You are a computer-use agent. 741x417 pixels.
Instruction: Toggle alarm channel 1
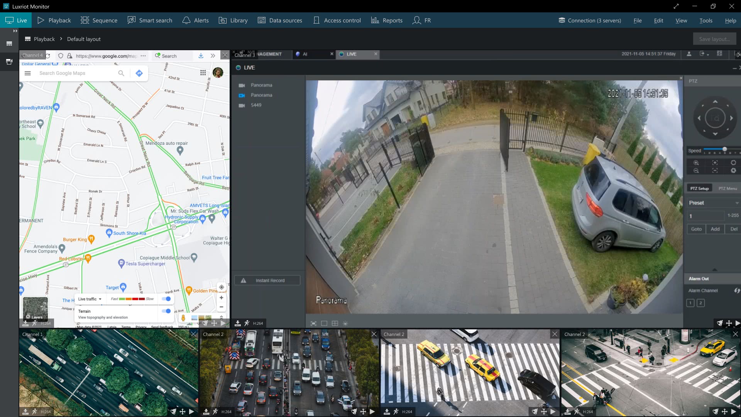coord(690,303)
